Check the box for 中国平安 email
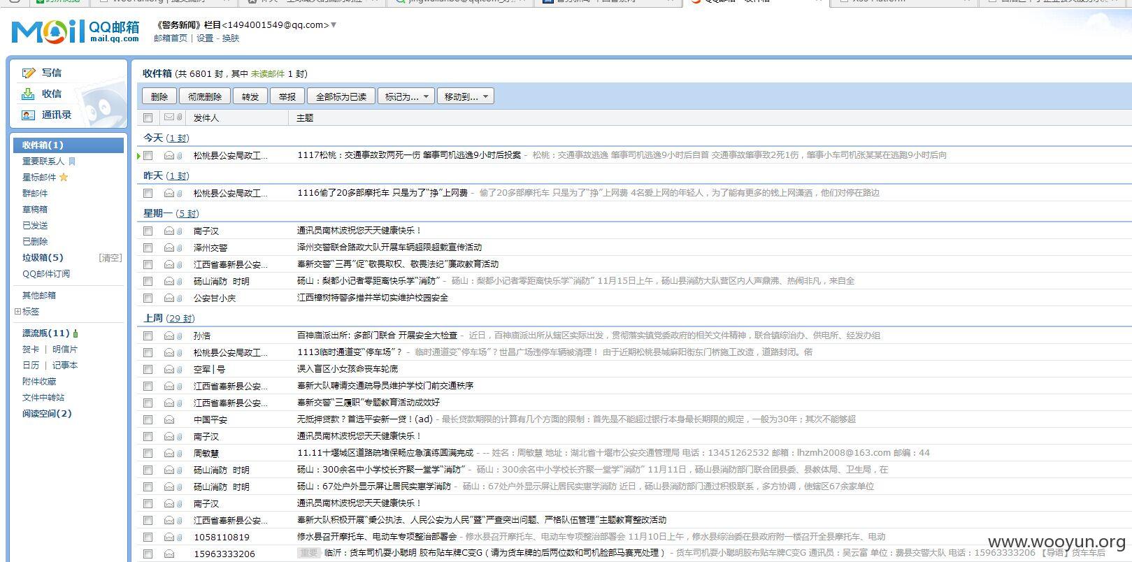 (x=148, y=419)
